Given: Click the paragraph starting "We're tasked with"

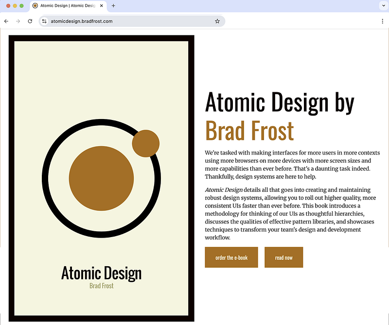Looking at the screenshot, I should click(x=292, y=165).
